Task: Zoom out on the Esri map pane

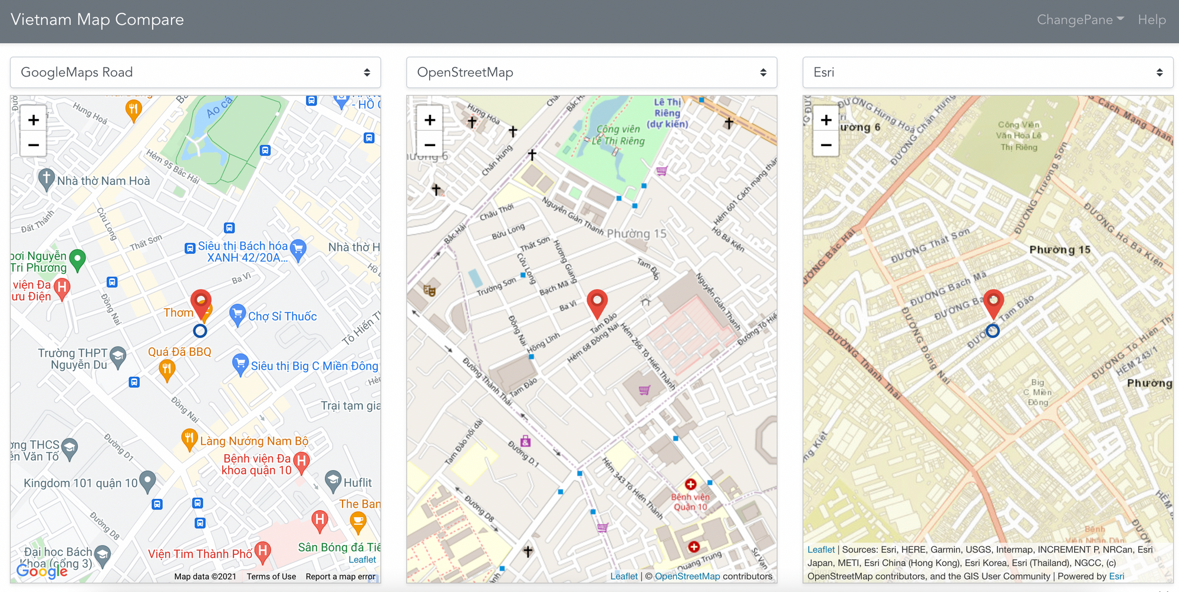Action: [826, 145]
